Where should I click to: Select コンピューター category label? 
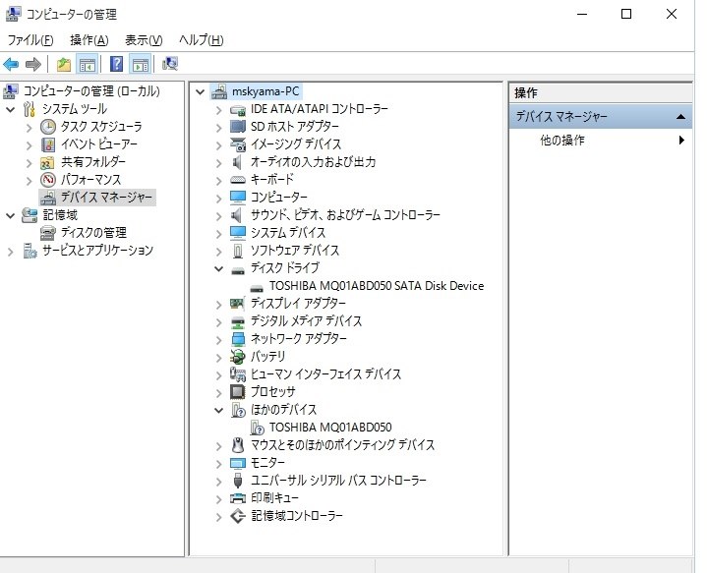279,198
